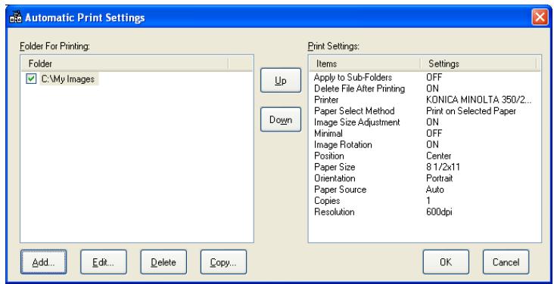
Task: Click the Settings column header
Action: (x=478, y=63)
